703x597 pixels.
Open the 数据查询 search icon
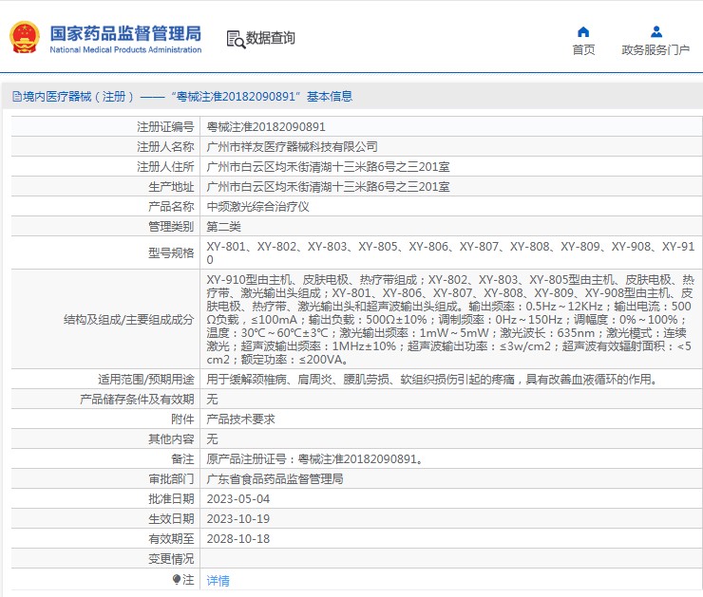click(x=236, y=40)
